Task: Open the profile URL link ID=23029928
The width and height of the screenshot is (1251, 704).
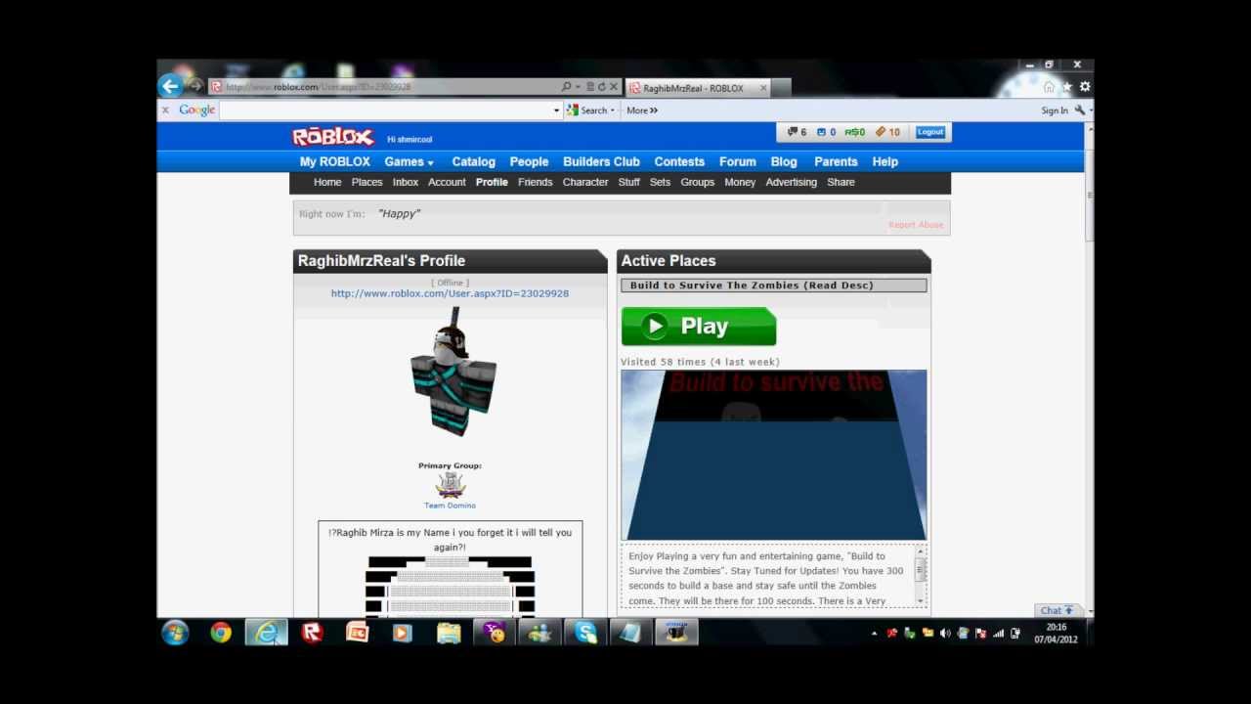Action: pyautogui.click(x=450, y=293)
